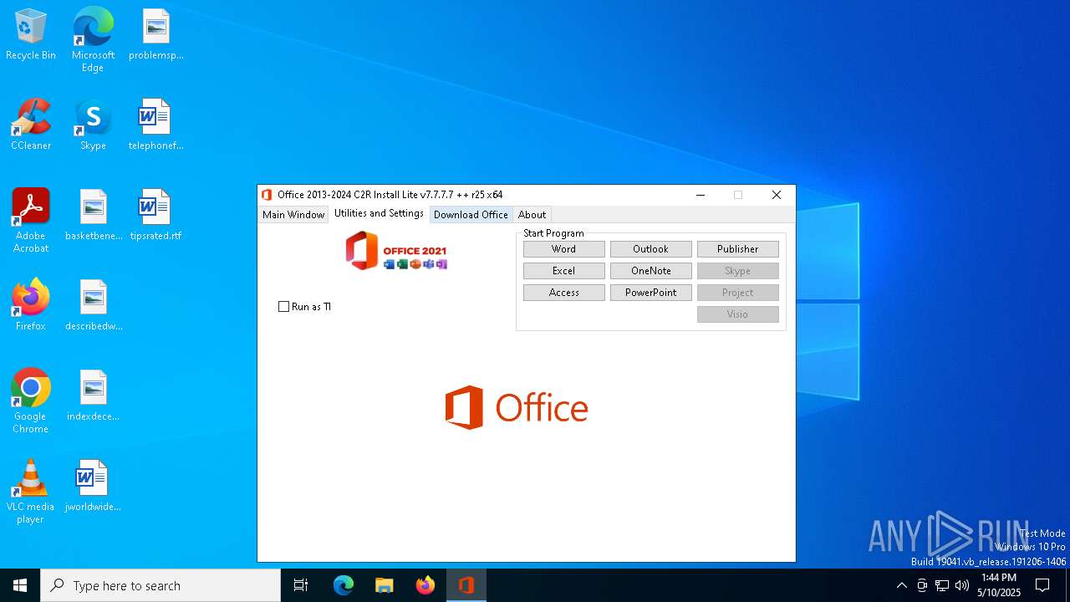
Task: Open VLC media player desktop shortcut
Action: click(x=31, y=492)
